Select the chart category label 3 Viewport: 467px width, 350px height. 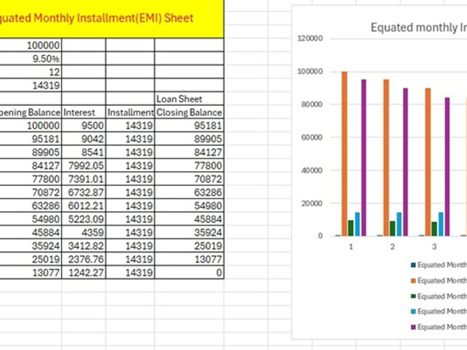[x=434, y=247]
